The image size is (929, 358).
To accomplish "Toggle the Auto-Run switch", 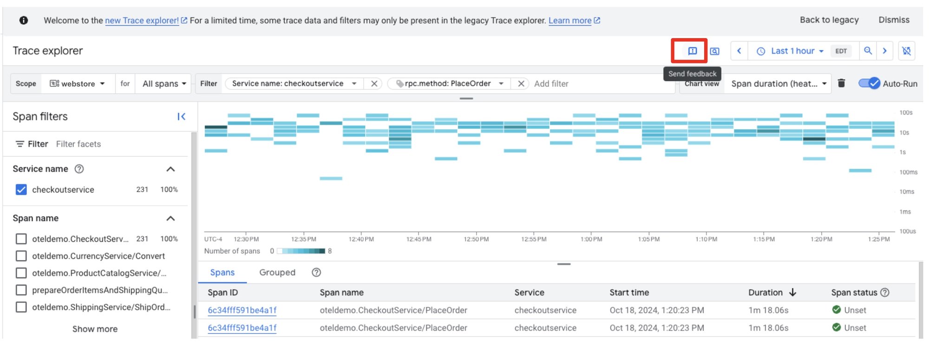I will pyautogui.click(x=869, y=83).
